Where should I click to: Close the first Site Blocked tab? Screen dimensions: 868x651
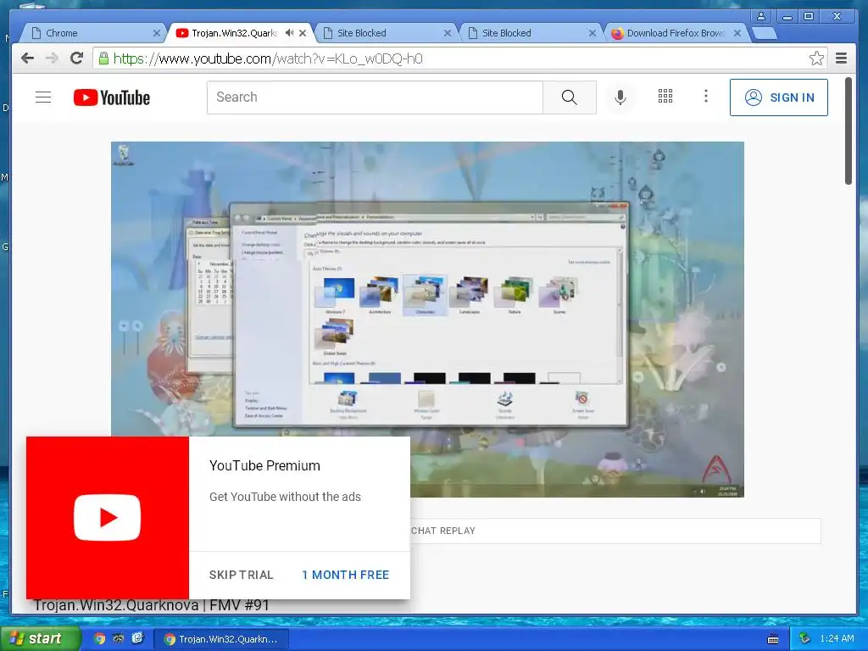tap(448, 33)
